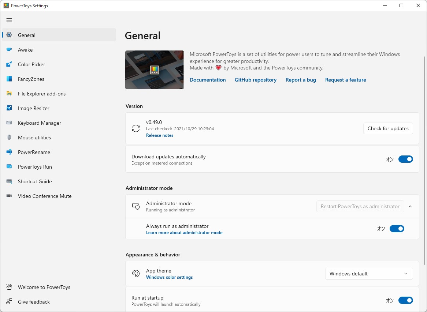The height and width of the screenshot is (312, 427).
Task: Click the PowerToys preview image
Action: (154, 69)
